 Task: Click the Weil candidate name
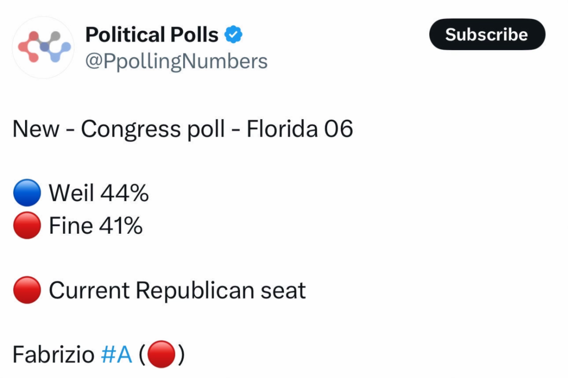(x=71, y=193)
